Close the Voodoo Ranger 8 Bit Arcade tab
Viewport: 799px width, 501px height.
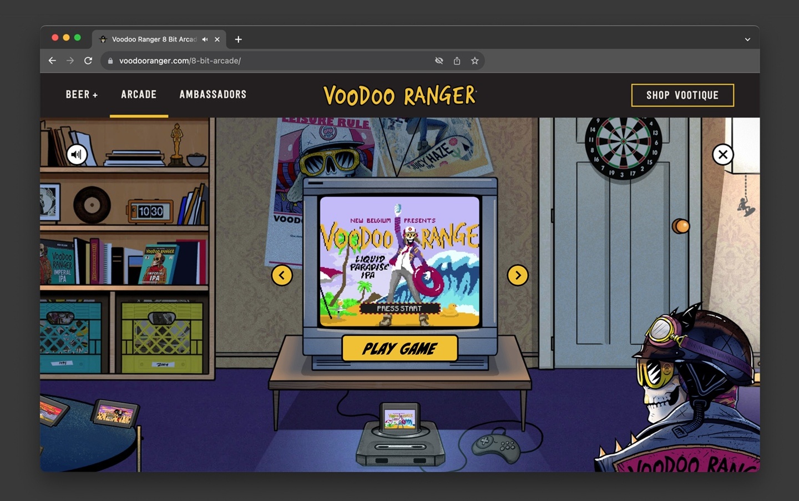(x=218, y=39)
